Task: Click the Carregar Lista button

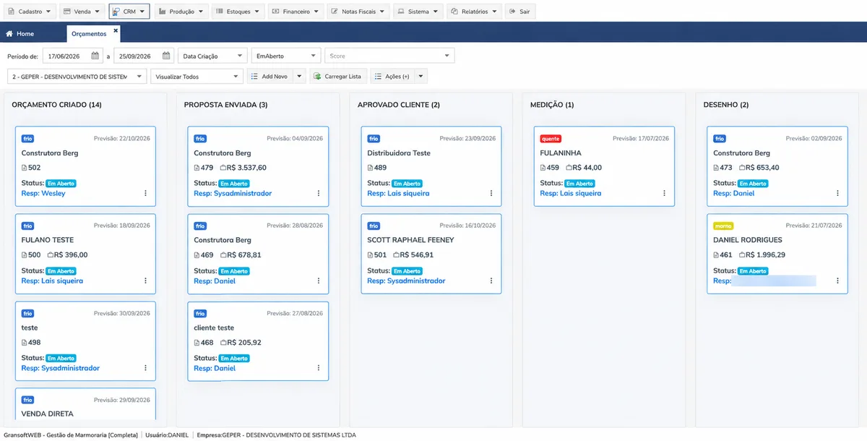Action: [337, 76]
